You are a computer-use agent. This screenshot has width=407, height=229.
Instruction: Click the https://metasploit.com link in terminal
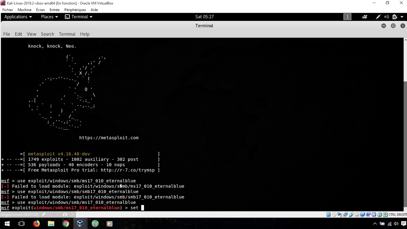click(x=109, y=138)
